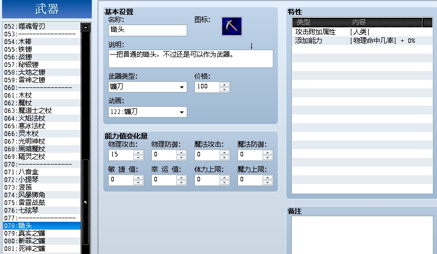Select separator entry 070 in weapon list
The image size is (437, 254).
pyautogui.click(x=42, y=165)
